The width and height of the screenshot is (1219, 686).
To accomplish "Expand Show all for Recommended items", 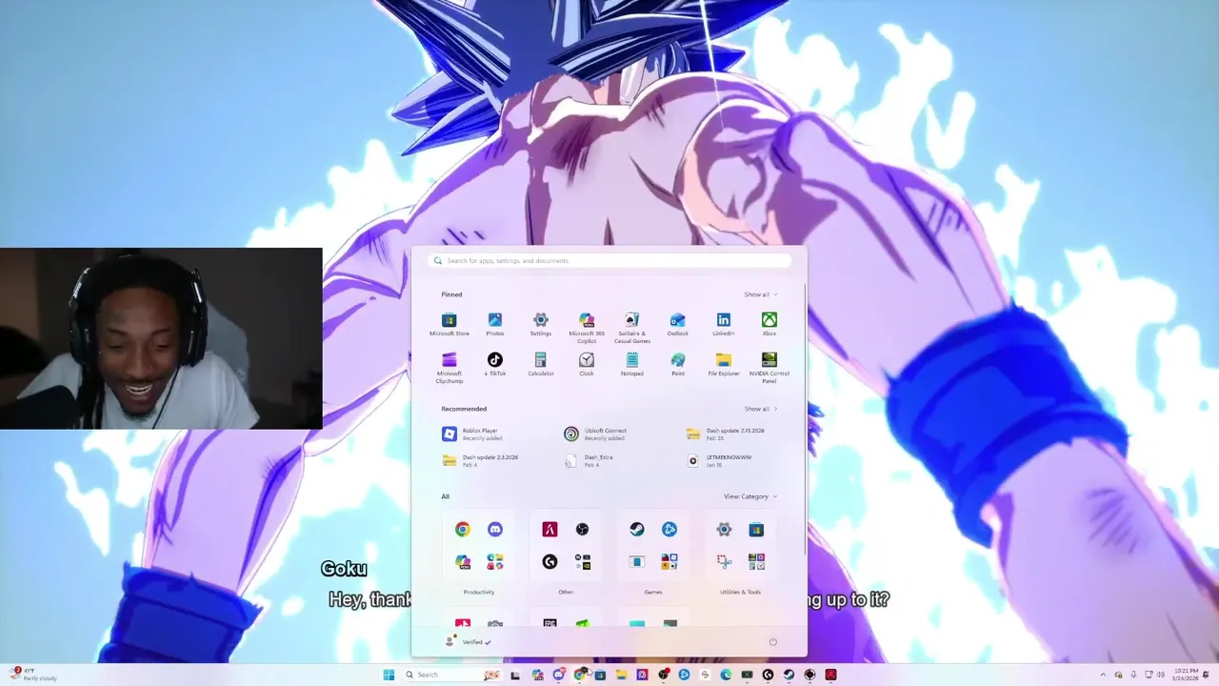I will [761, 409].
